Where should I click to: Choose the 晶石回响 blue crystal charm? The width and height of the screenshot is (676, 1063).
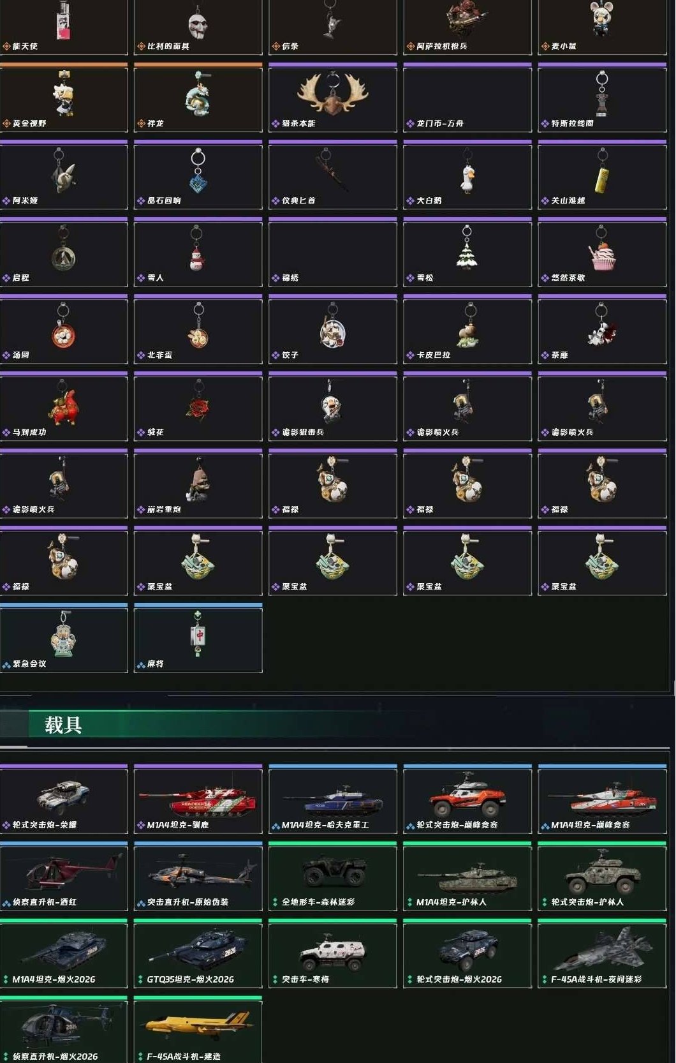pos(198,175)
